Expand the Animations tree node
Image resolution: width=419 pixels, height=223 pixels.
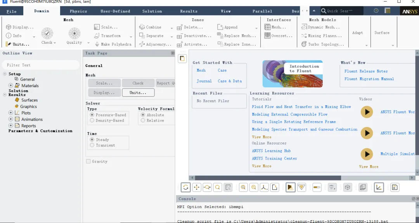(x=11, y=119)
